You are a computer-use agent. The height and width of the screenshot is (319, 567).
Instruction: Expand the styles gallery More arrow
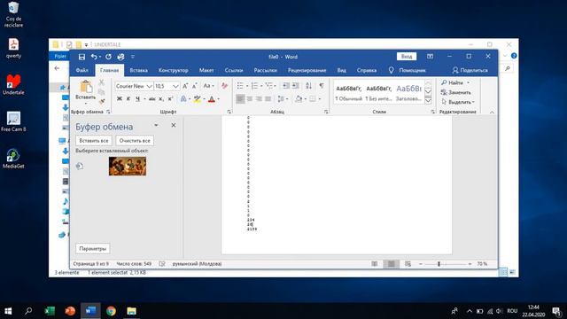point(428,100)
